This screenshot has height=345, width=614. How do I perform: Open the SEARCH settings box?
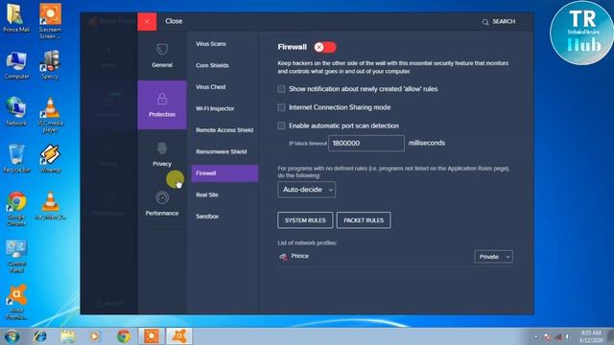499,21
